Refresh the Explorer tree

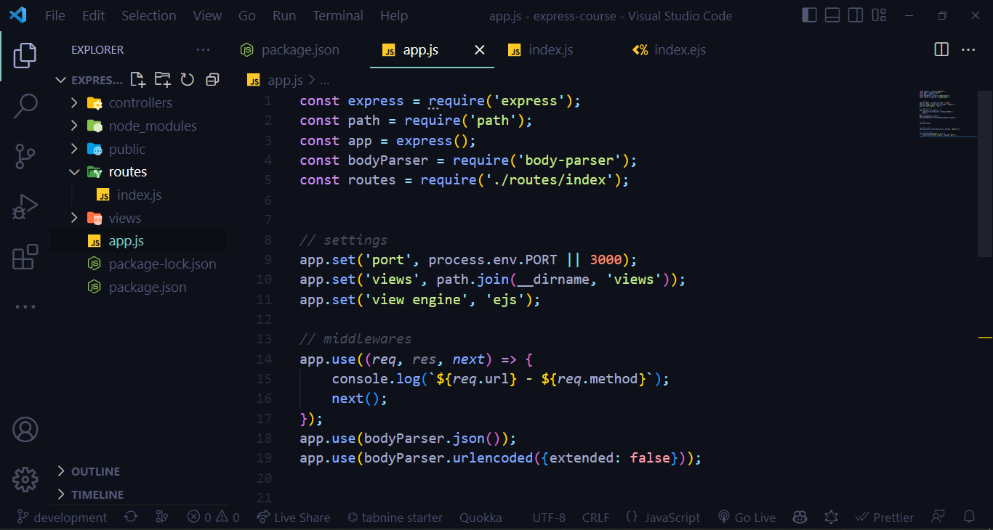coord(187,80)
